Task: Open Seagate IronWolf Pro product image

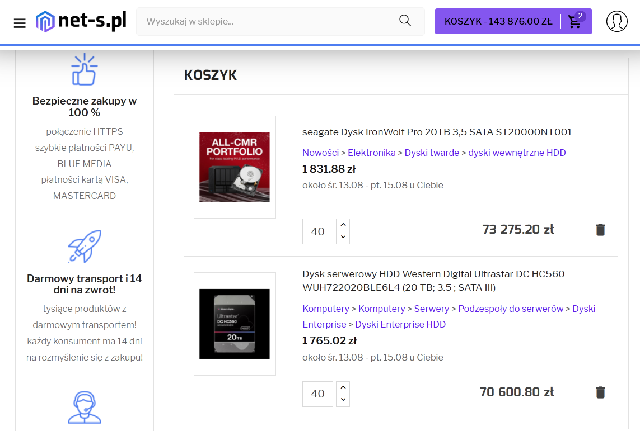Action: click(x=235, y=167)
